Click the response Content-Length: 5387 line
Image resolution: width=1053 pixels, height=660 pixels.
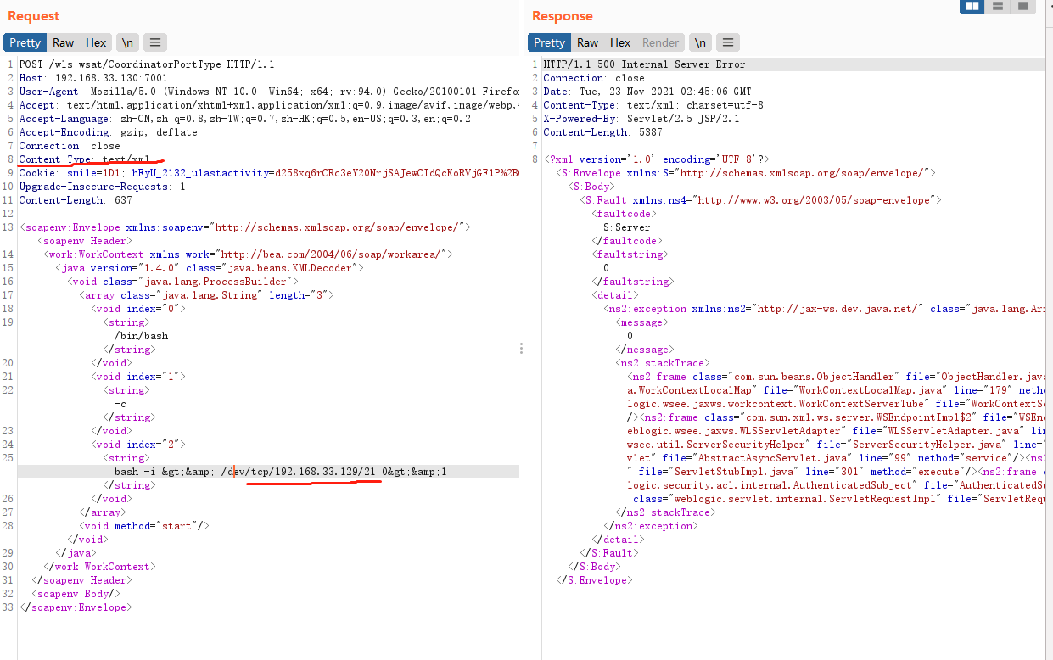pyautogui.click(x=602, y=132)
